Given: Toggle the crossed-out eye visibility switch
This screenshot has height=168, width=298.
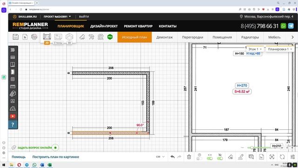Looking at the screenshot, I should point(220,159).
